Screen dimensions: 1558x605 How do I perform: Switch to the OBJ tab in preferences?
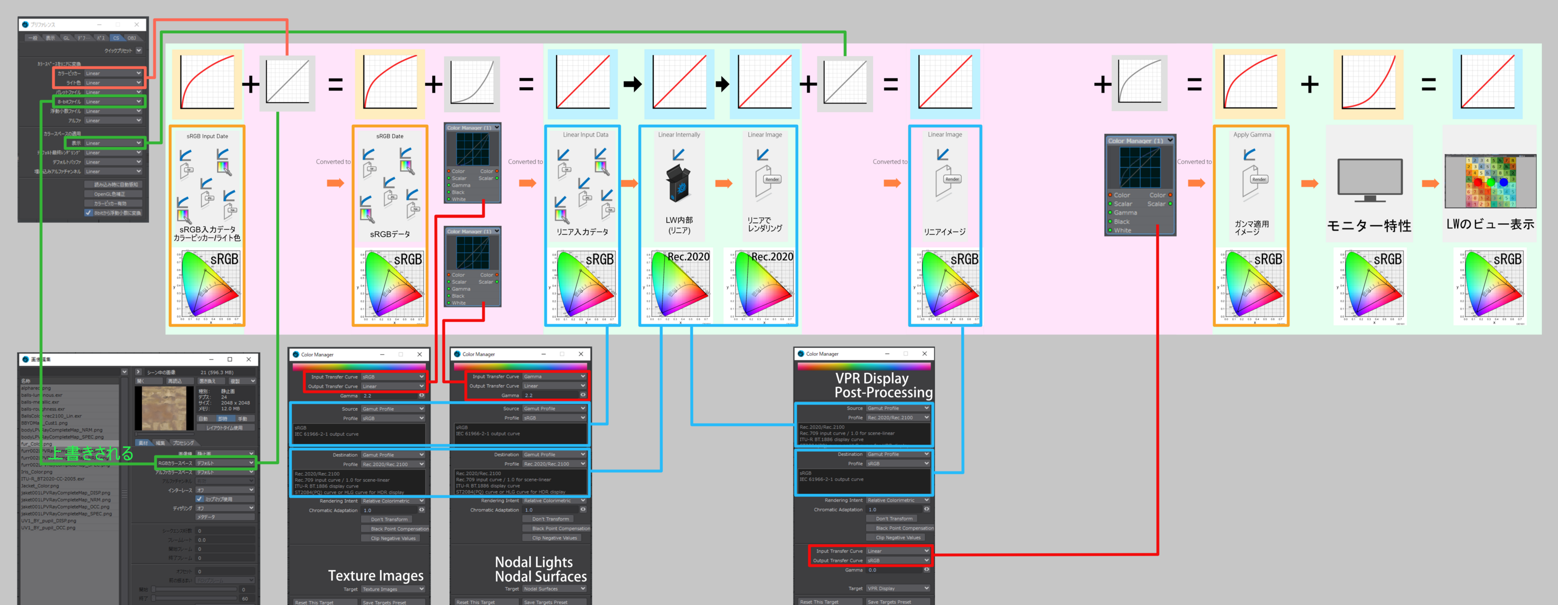coord(131,38)
